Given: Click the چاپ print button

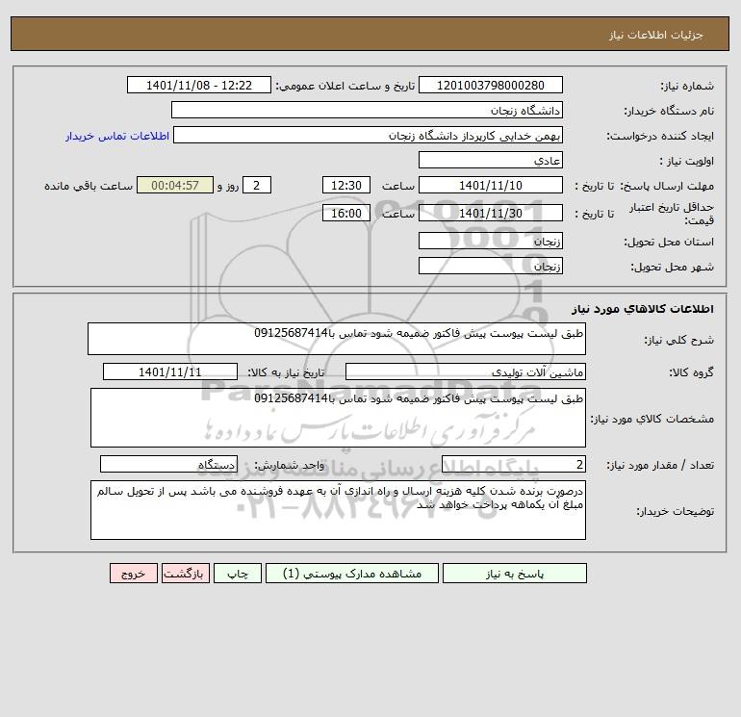Looking at the screenshot, I should (238, 574).
